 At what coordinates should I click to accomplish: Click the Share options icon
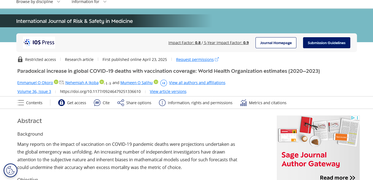click(121, 103)
